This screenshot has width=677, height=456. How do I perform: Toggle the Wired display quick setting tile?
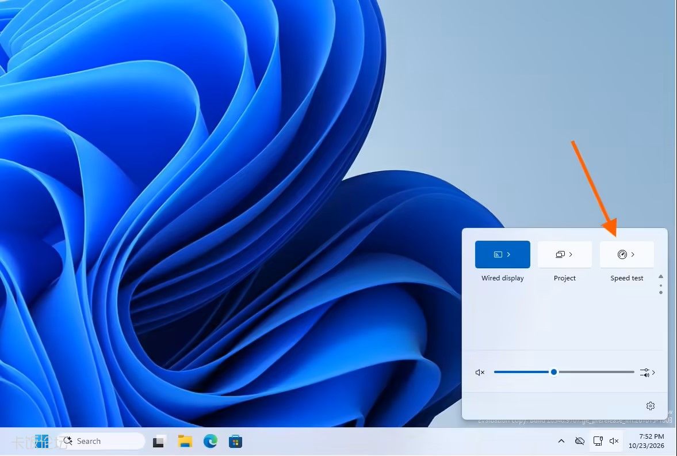(x=503, y=254)
